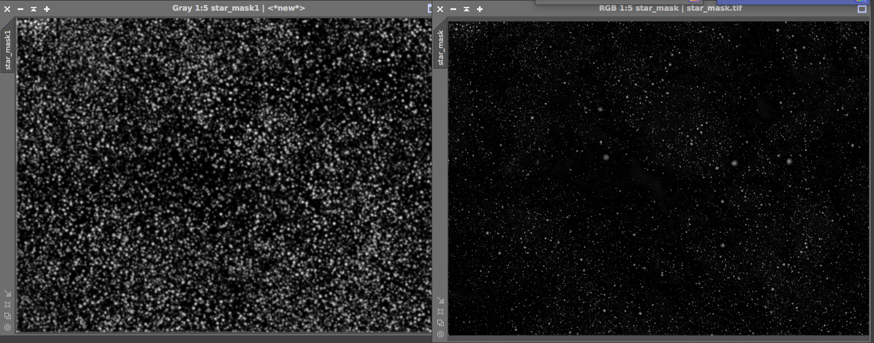Viewport: 874px width, 343px height.
Task: Click the fit view icon in star_mask window
Action: 440,312
